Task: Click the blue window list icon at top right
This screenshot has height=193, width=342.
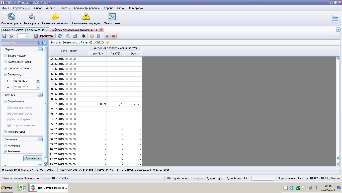Action: (x=335, y=19)
